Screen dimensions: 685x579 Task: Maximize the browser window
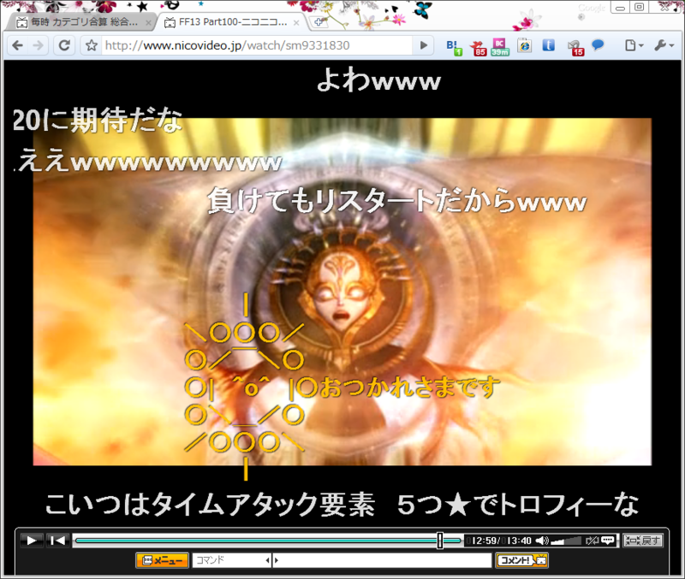click(639, 8)
